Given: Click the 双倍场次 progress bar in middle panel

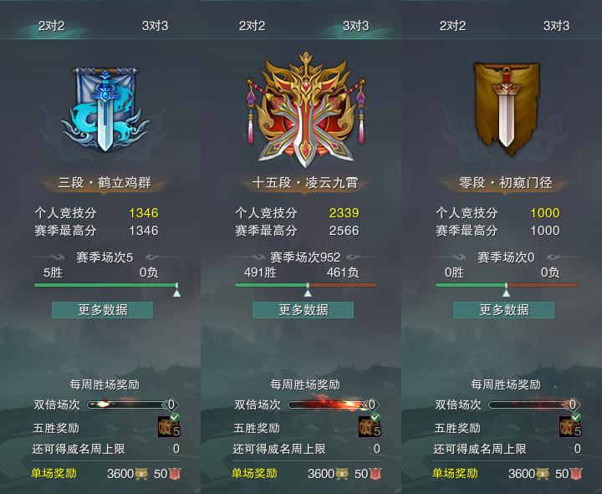Looking at the screenshot, I should click(x=326, y=405).
